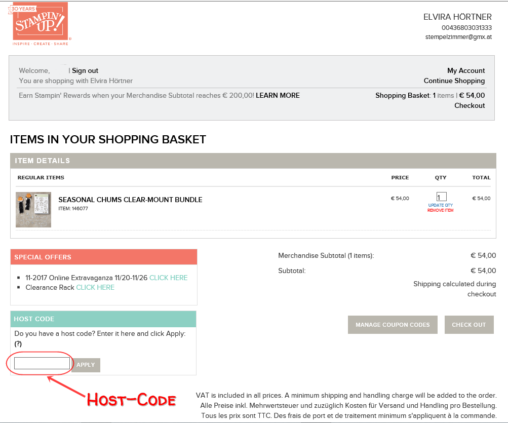Viewport: 508px width, 423px height.
Task: Click the QTY column header
Action: coord(441,178)
